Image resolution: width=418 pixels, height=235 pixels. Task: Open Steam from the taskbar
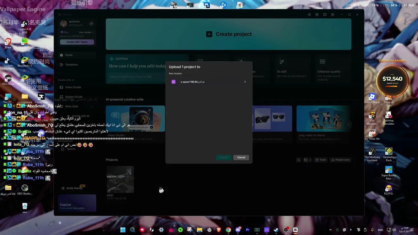click(x=276, y=230)
